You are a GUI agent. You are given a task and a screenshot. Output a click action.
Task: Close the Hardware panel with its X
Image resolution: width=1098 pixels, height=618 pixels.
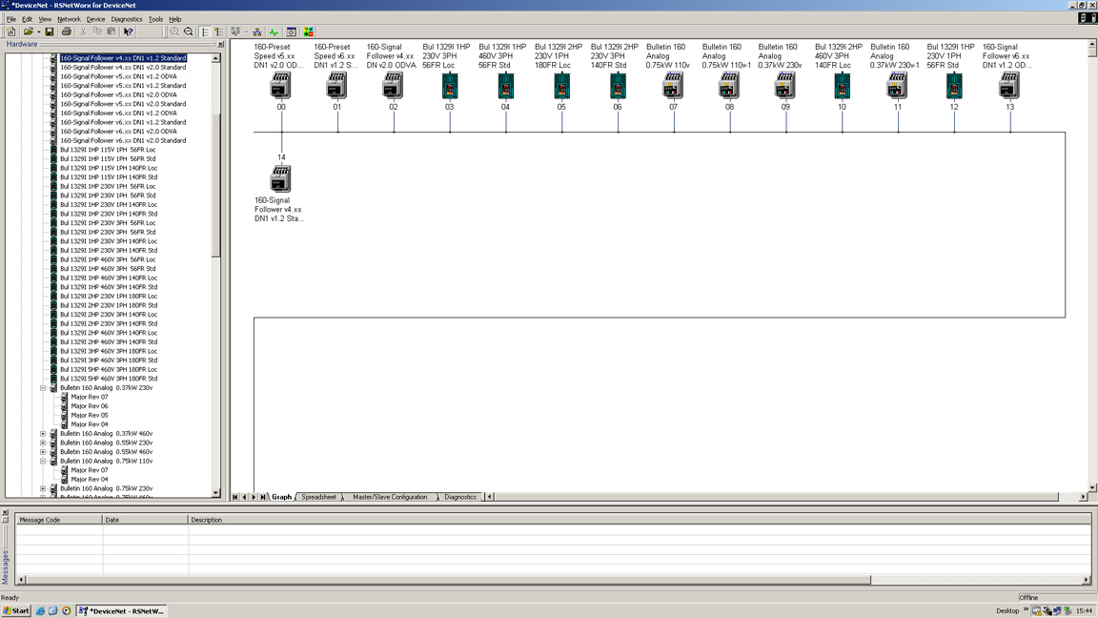pyautogui.click(x=220, y=44)
